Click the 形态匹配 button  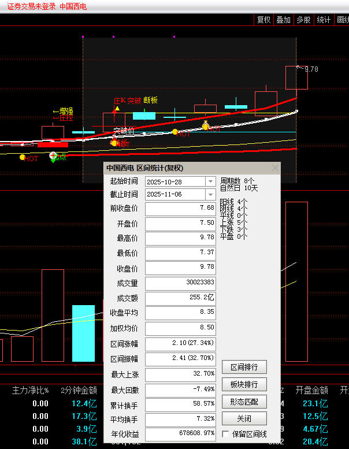click(244, 401)
